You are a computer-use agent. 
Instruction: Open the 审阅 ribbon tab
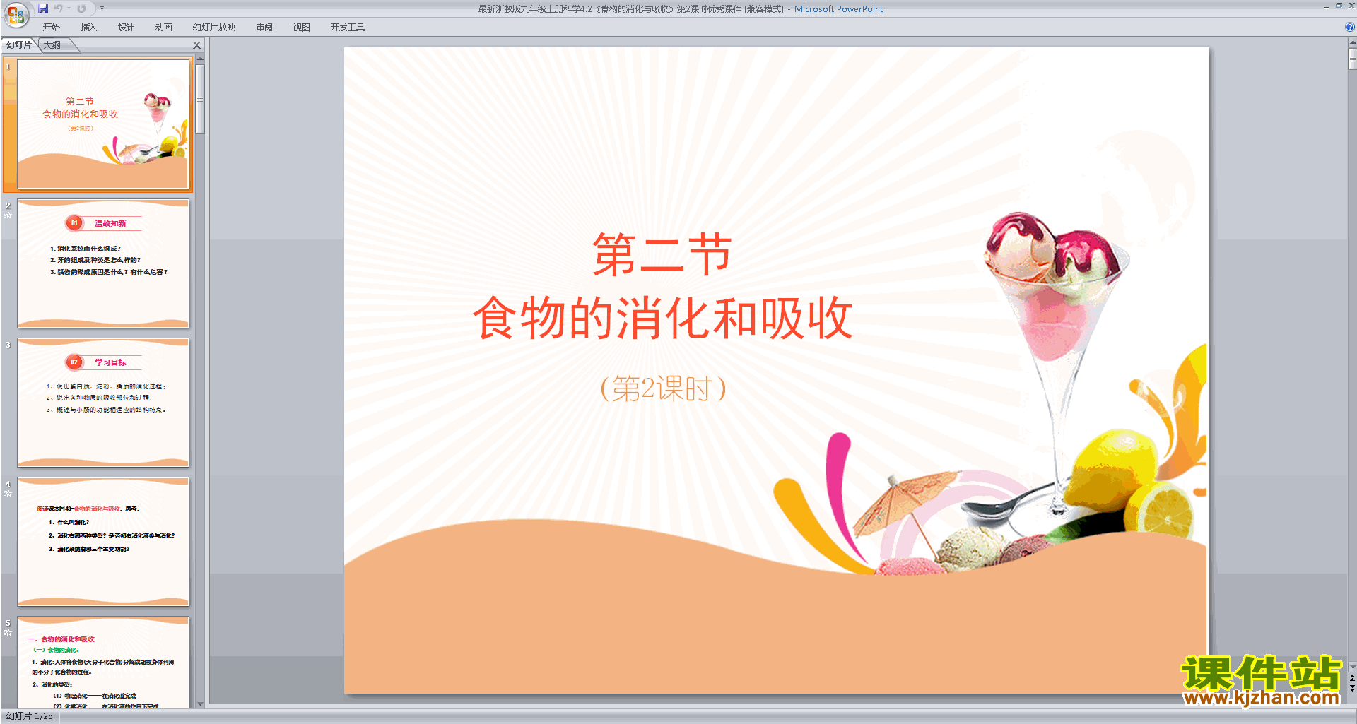click(x=264, y=28)
